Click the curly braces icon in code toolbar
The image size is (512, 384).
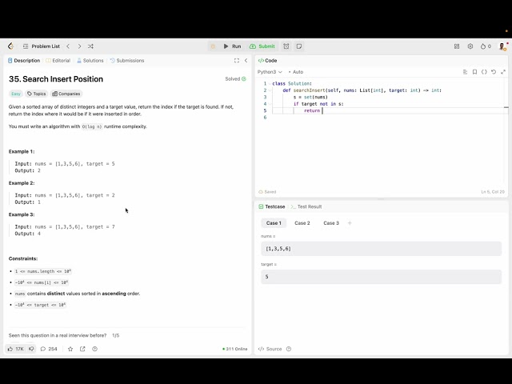(x=484, y=72)
